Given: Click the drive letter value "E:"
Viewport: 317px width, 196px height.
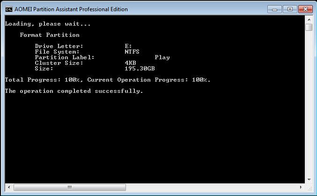Looking at the screenshot, I should [128, 46].
